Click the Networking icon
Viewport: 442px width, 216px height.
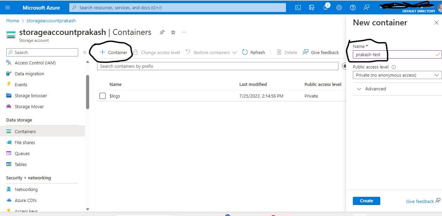(x=9, y=189)
